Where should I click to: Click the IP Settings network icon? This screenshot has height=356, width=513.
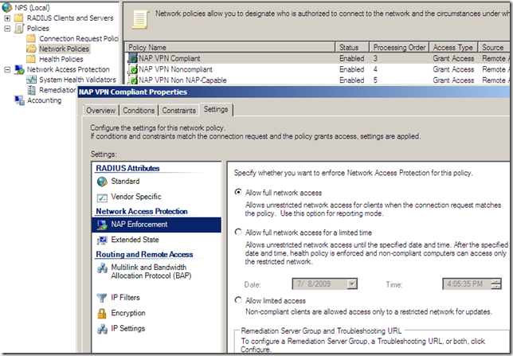point(102,329)
